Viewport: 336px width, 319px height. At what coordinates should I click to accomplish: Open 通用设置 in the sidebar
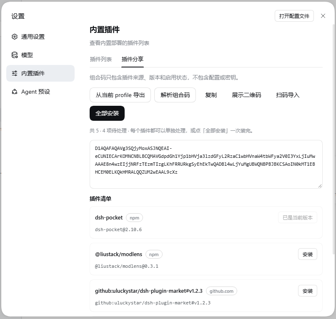(40, 37)
